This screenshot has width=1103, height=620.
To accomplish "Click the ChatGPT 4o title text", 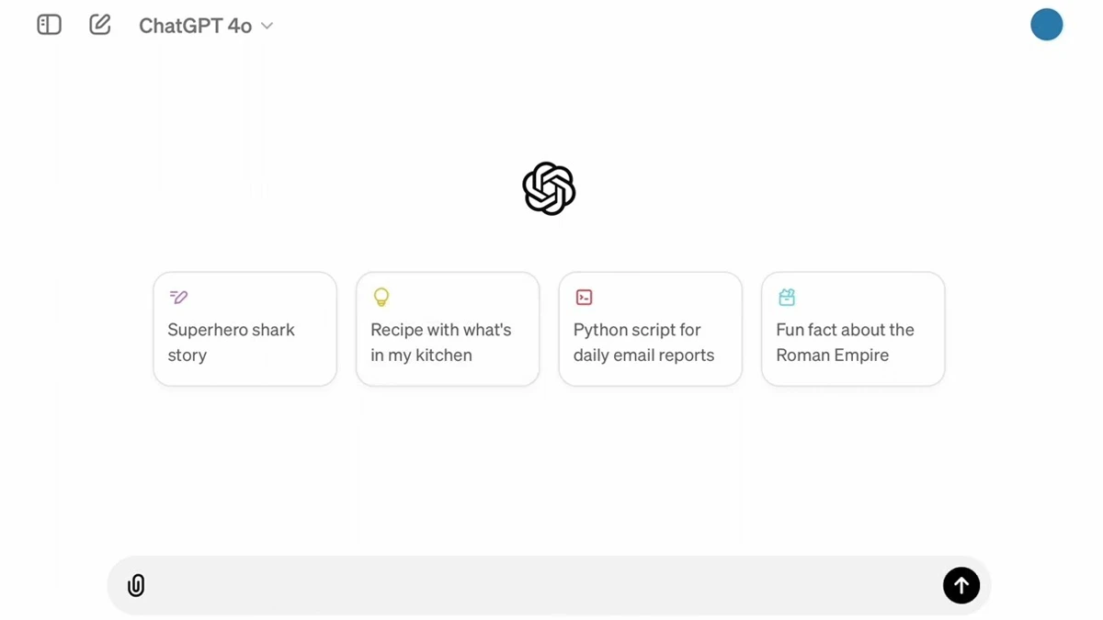I will tap(195, 26).
